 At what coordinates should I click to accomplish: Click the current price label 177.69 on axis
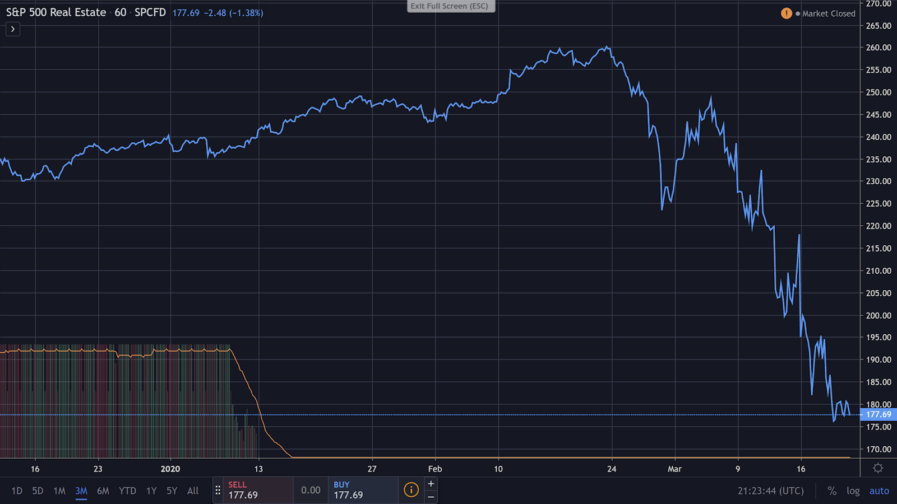[x=878, y=414]
